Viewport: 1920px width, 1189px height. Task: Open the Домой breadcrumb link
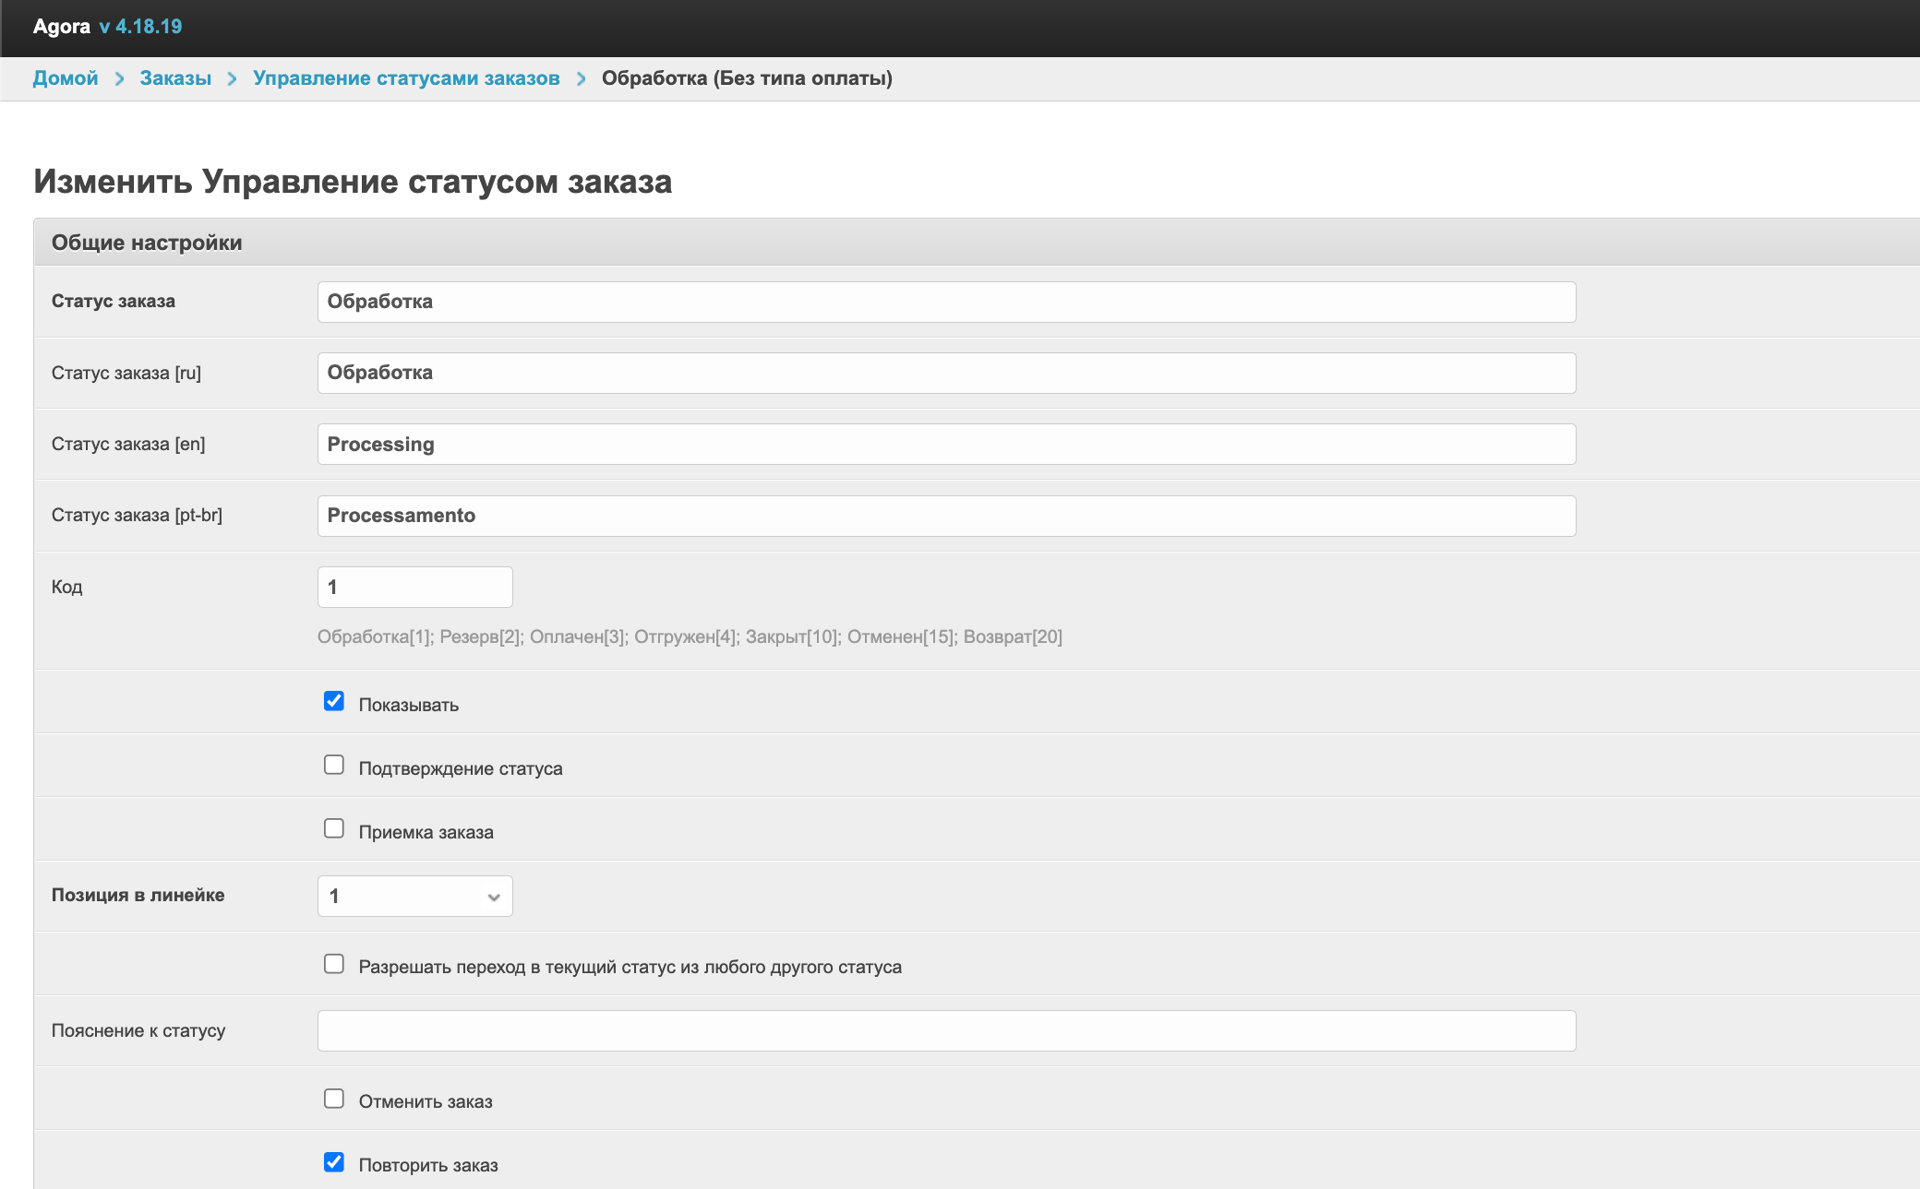(66, 78)
